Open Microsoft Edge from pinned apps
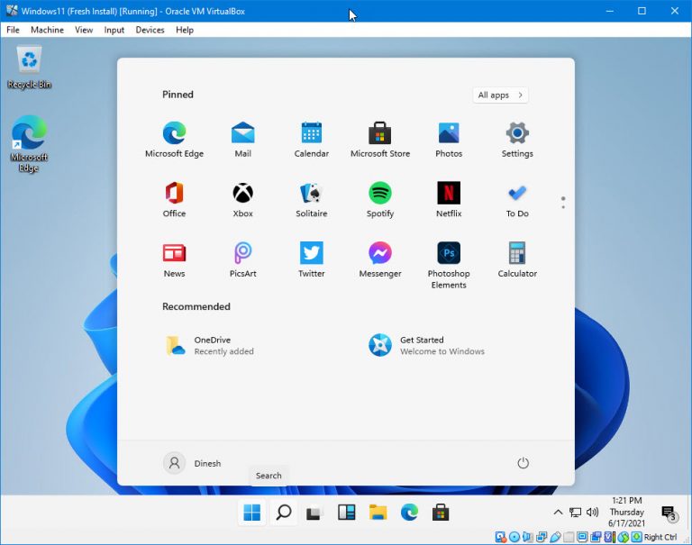This screenshot has width=692, height=545. coord(174,140)
